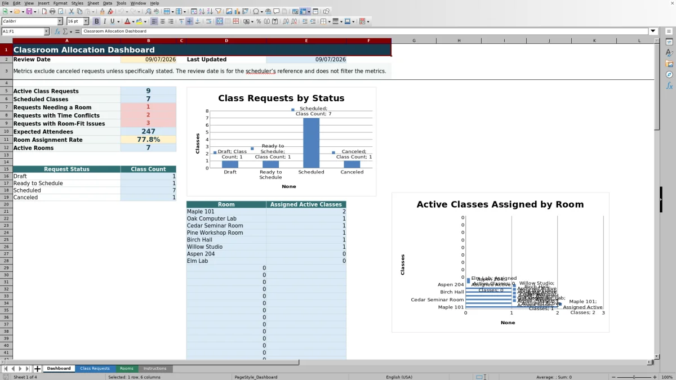Click the Format as Percent icon

click(x=259, y=21)
